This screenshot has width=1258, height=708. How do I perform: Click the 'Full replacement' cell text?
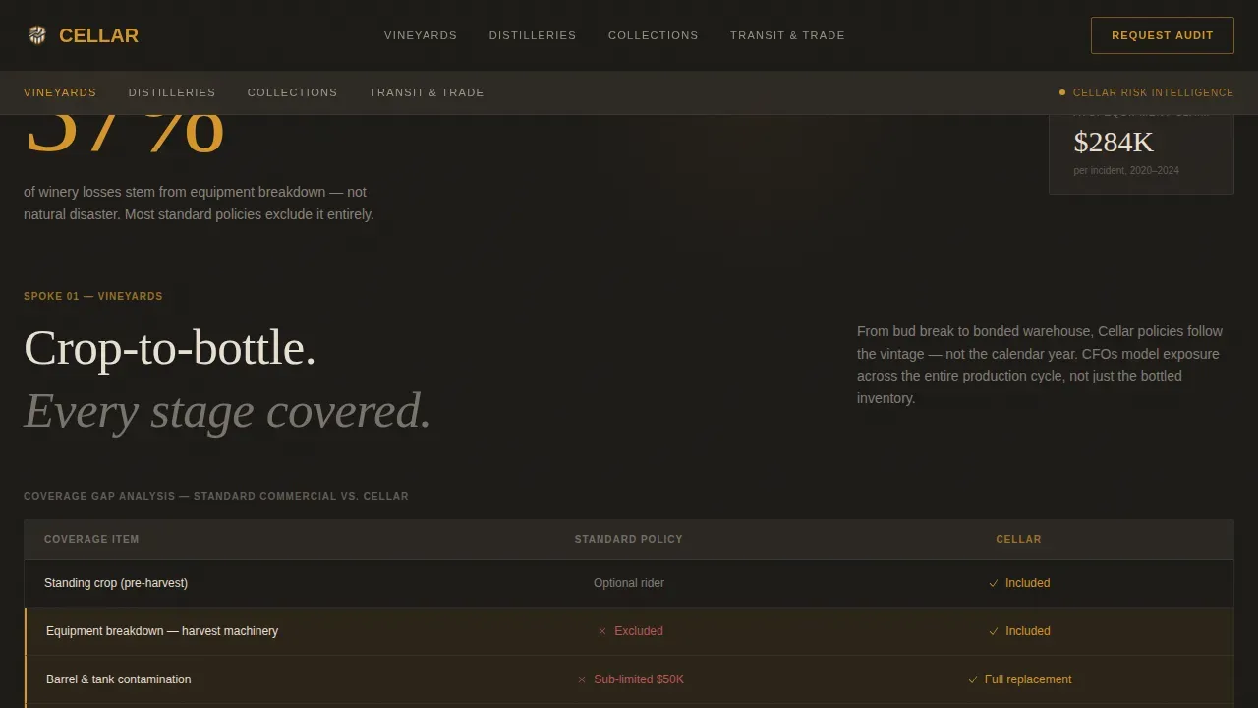pyautogui.click(x=1028, y=679)
